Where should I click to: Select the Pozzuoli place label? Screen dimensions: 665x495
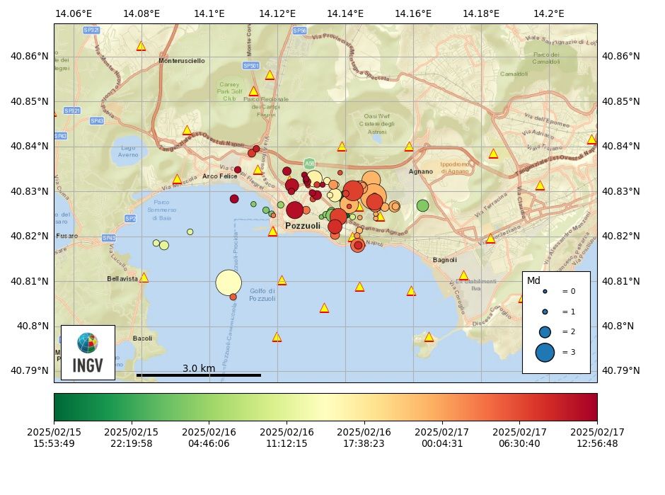click(x=303, y=224)
